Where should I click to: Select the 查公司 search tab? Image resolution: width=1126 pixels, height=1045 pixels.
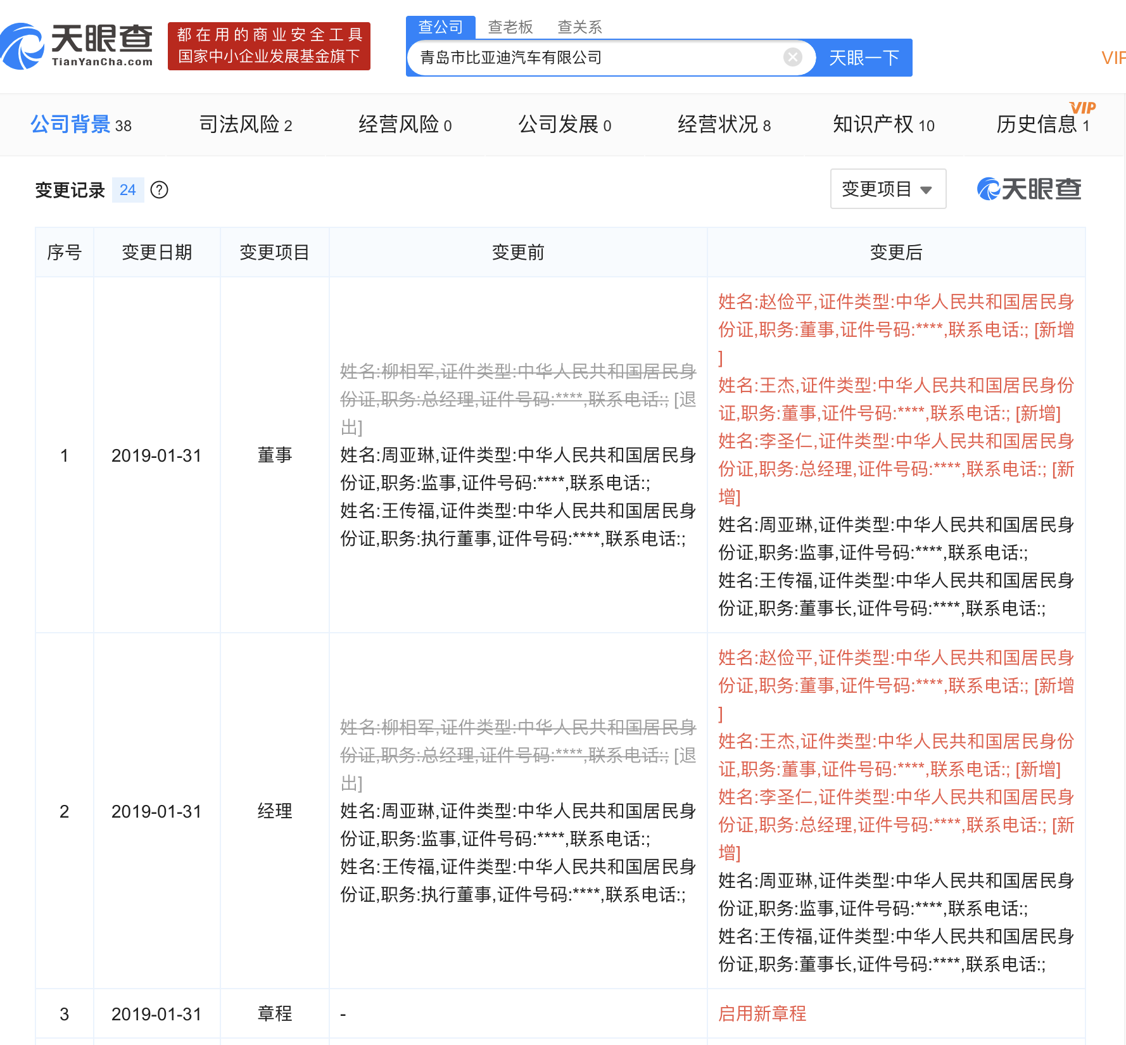pos(441,27)
